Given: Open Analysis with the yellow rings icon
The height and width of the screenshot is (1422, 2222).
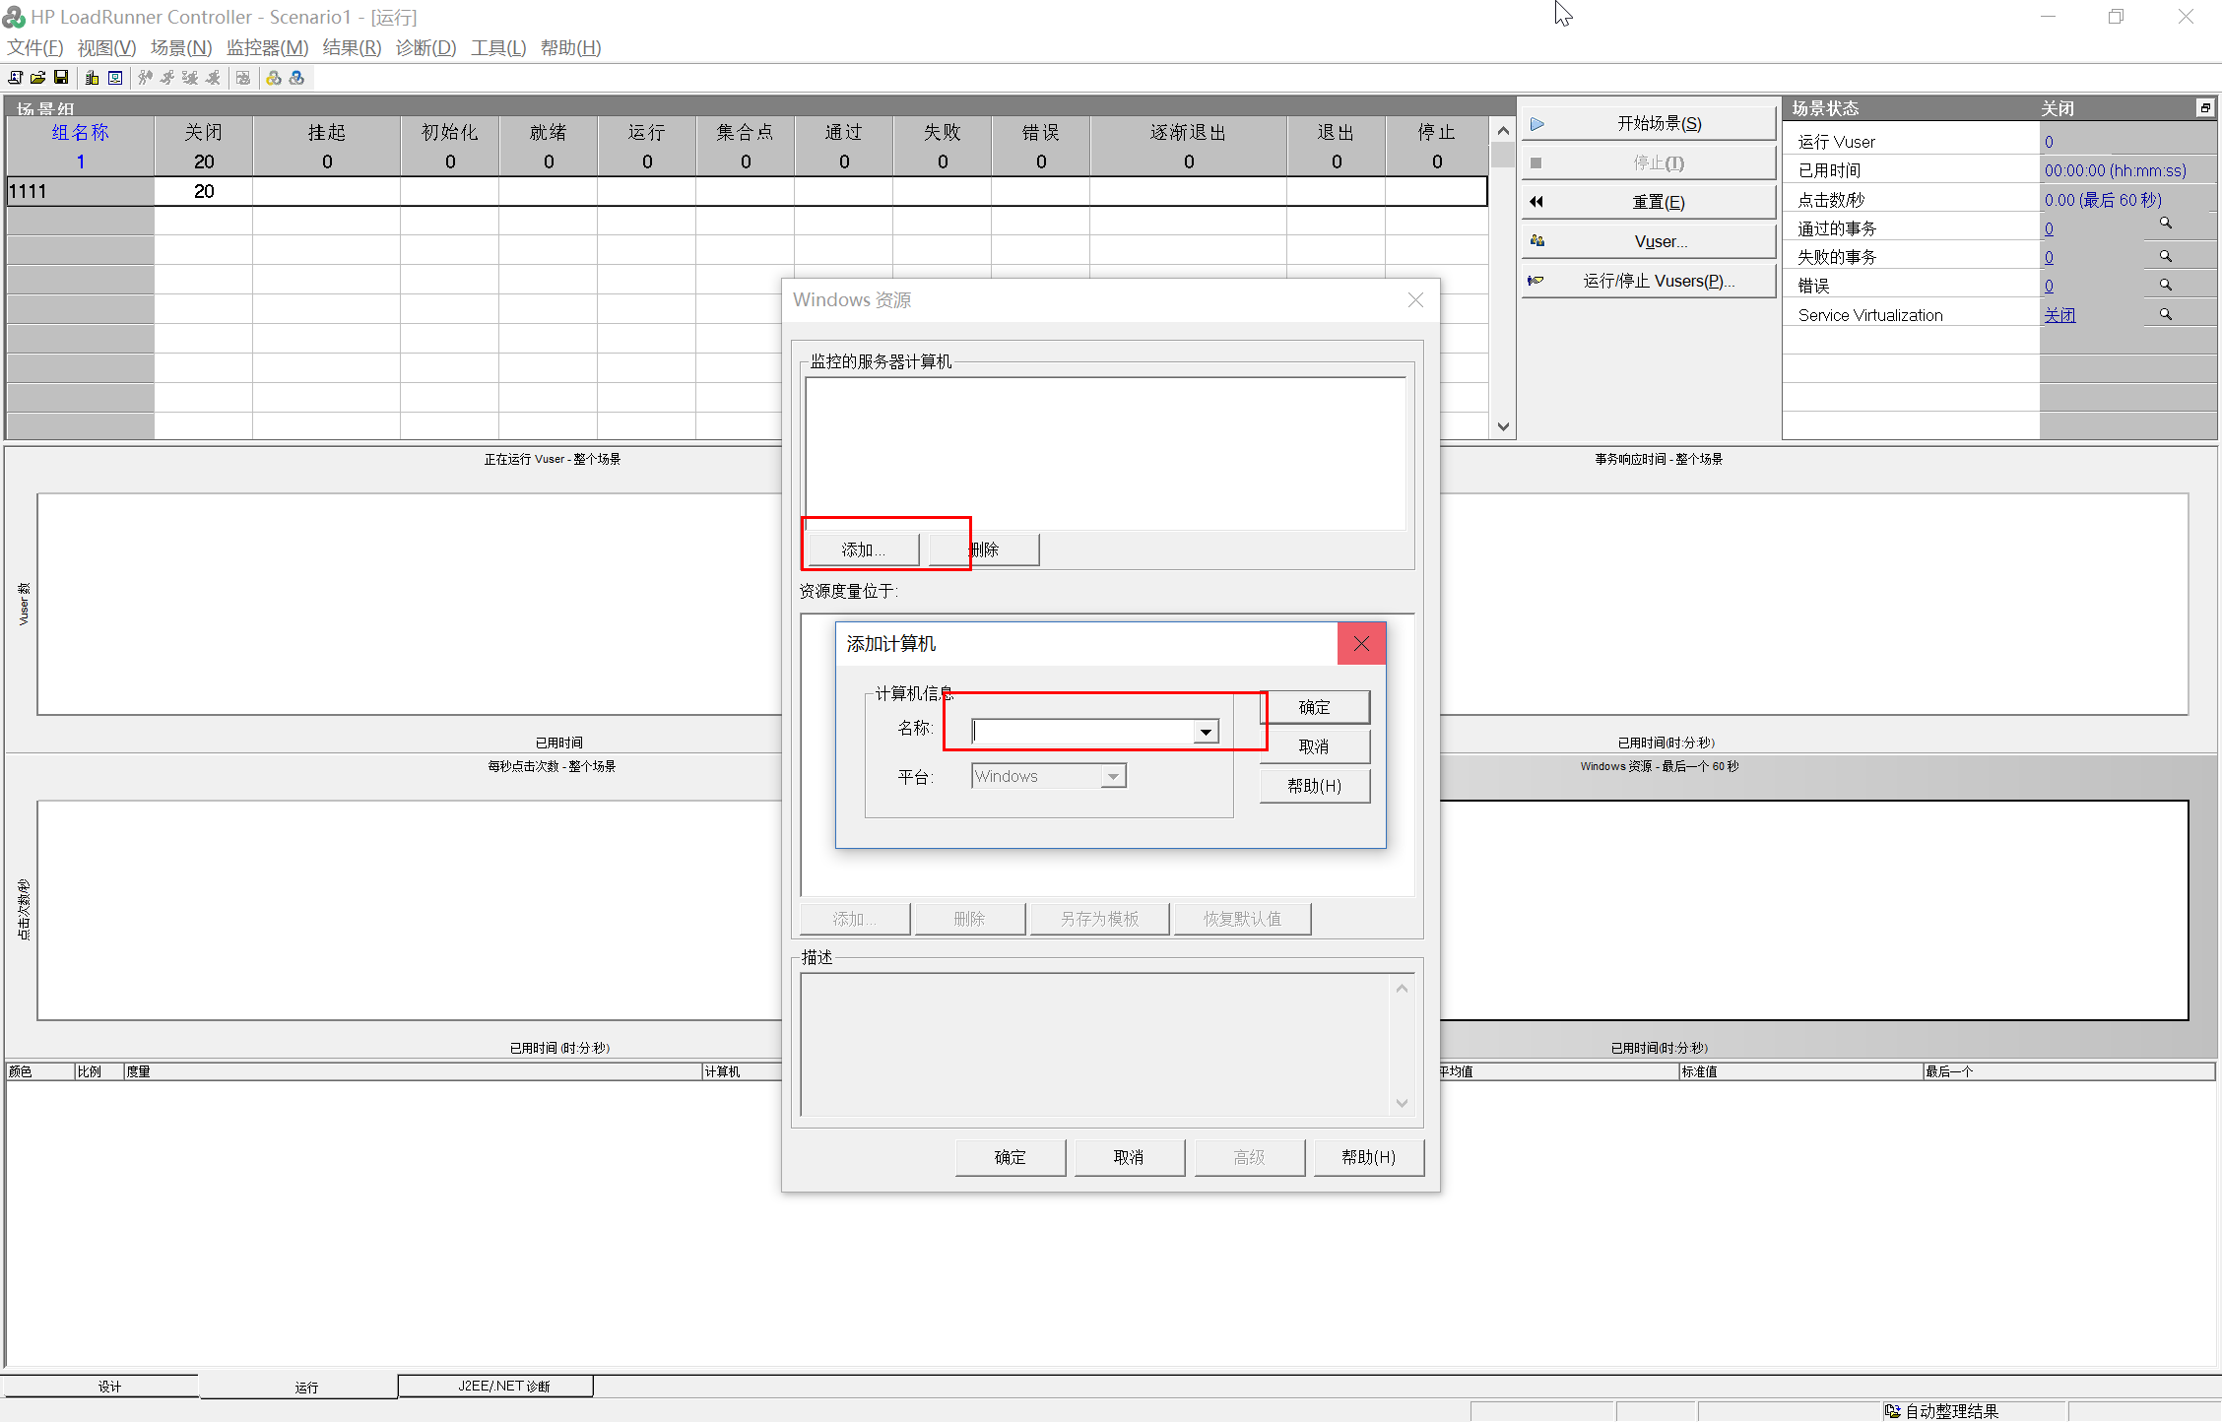Looking at the screenshot, I should pos(274,78).
